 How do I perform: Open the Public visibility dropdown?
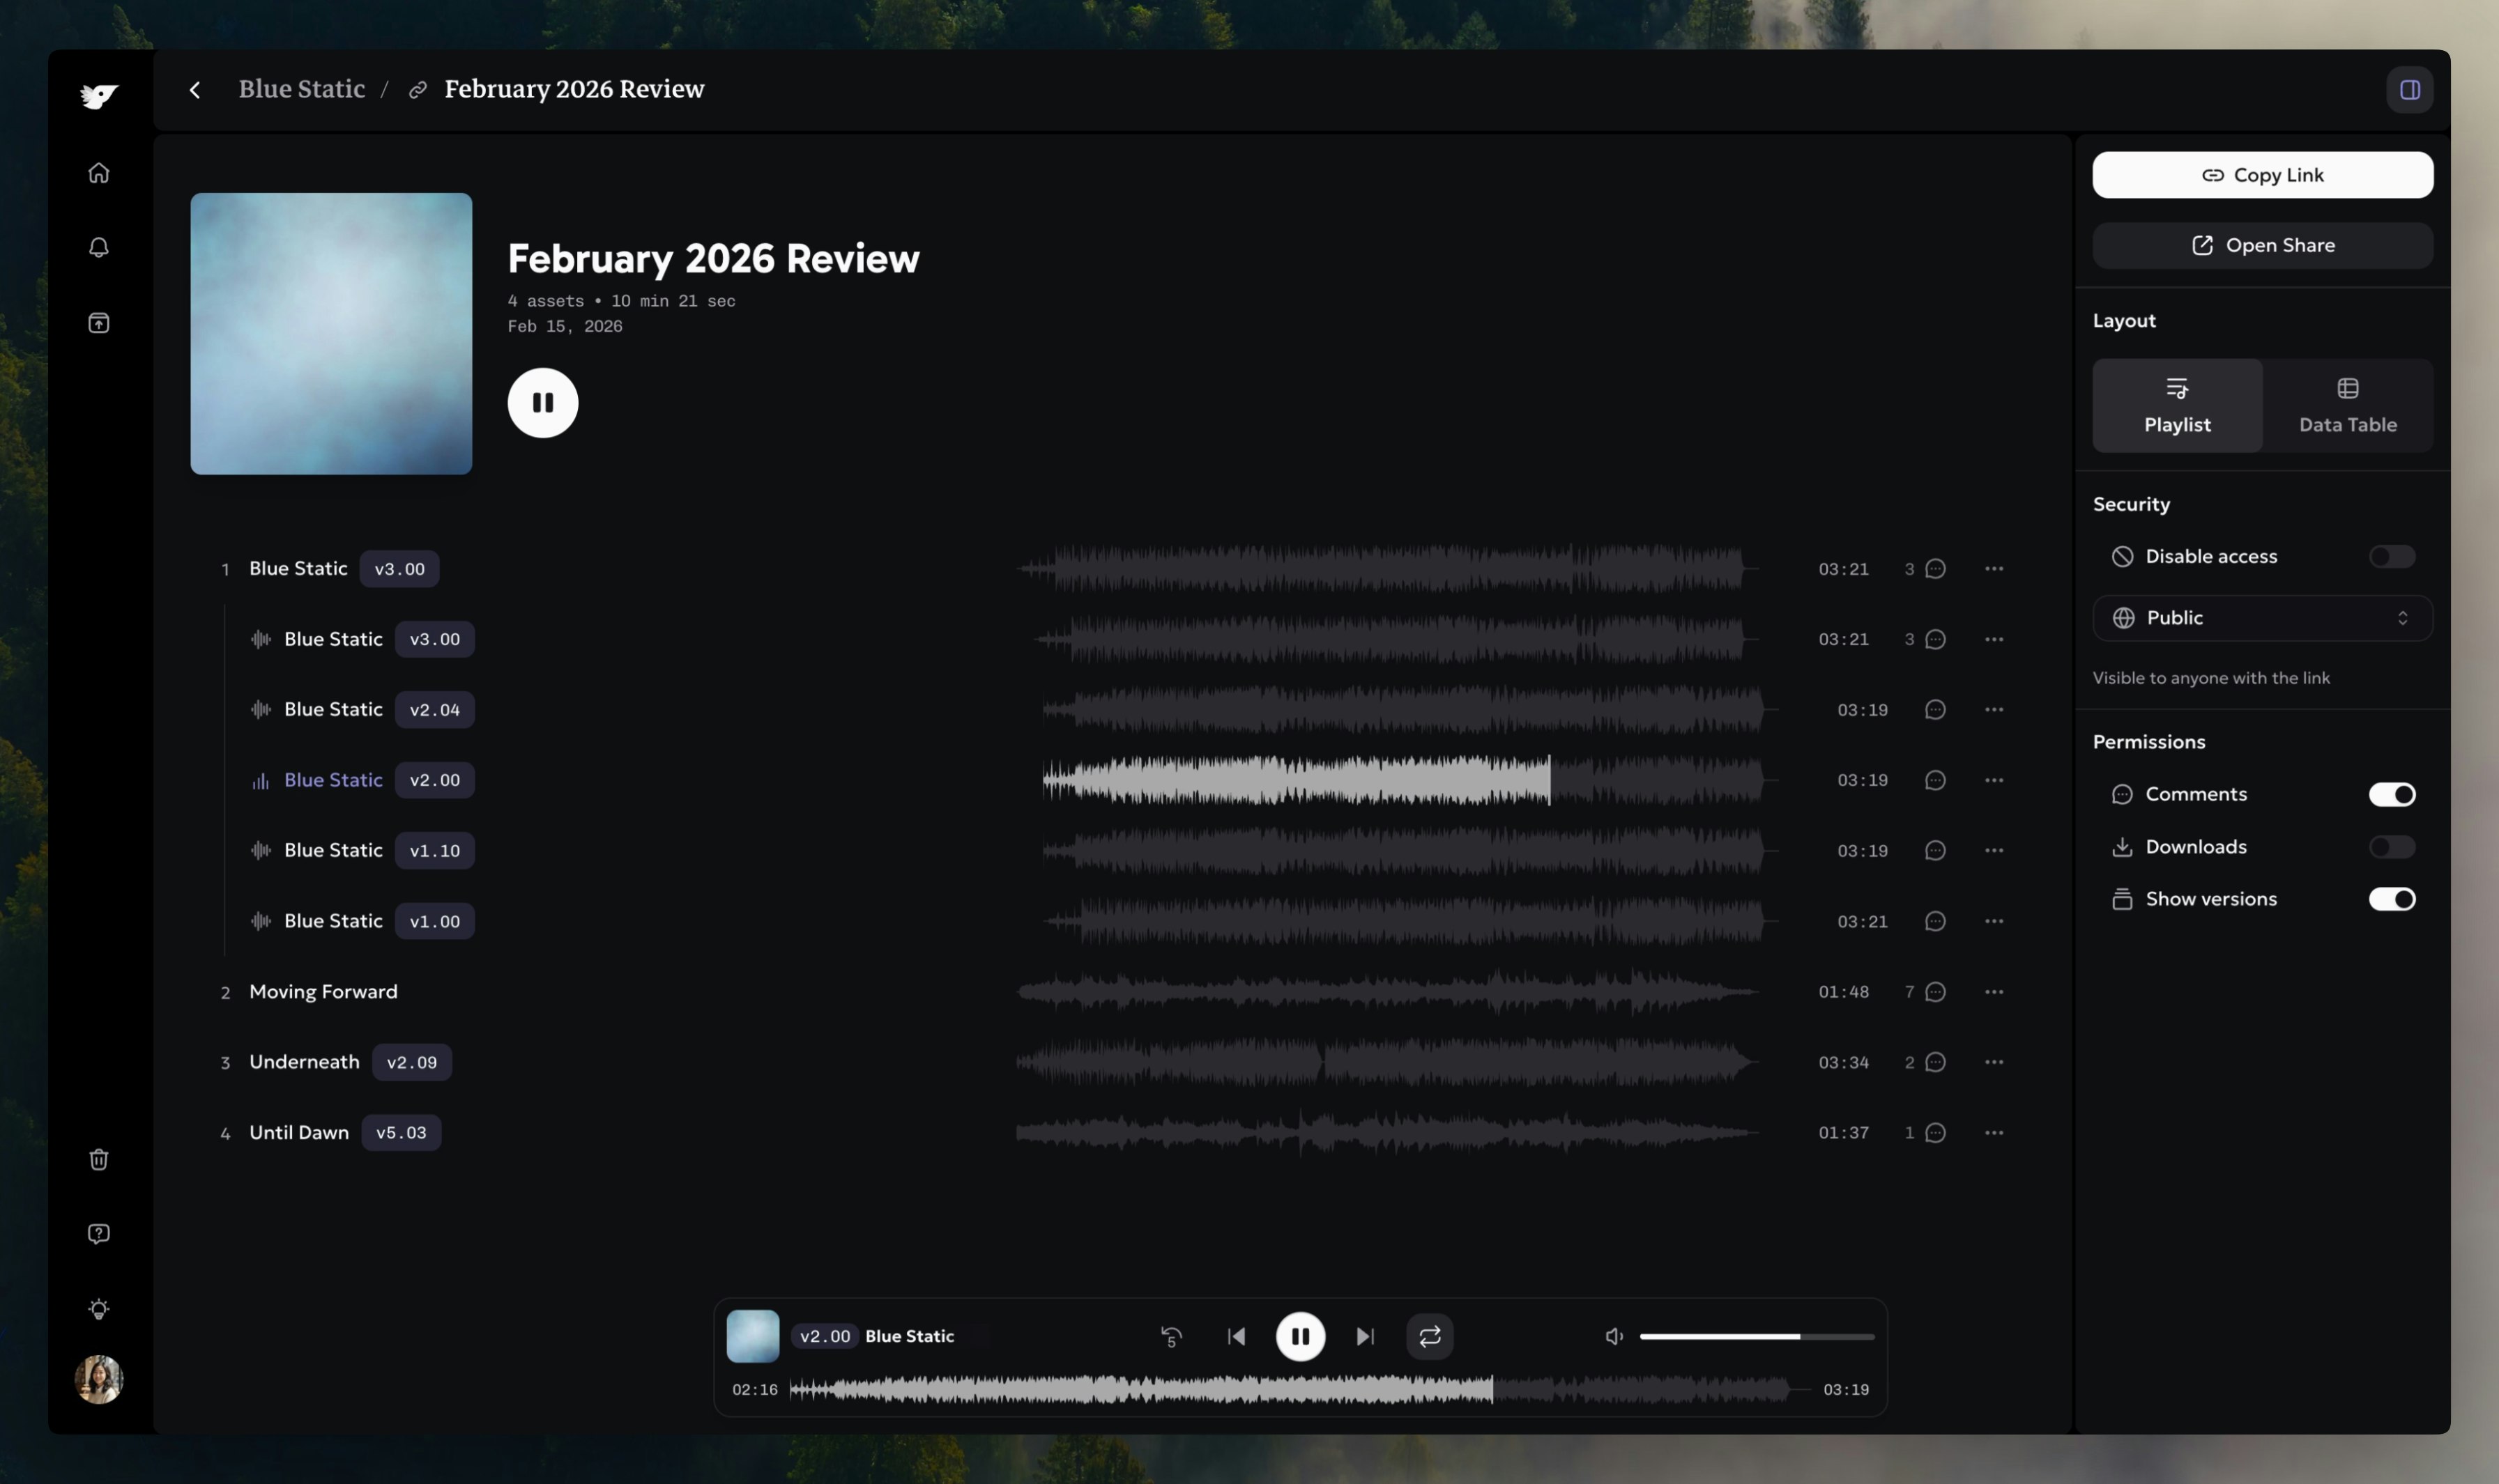click(2262, 618)
